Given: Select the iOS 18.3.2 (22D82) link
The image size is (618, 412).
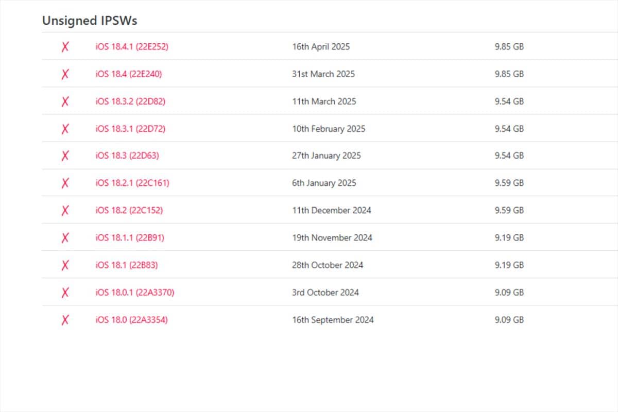Looking at the screenshot, I should pyautogui.click(x=130, y=101).
